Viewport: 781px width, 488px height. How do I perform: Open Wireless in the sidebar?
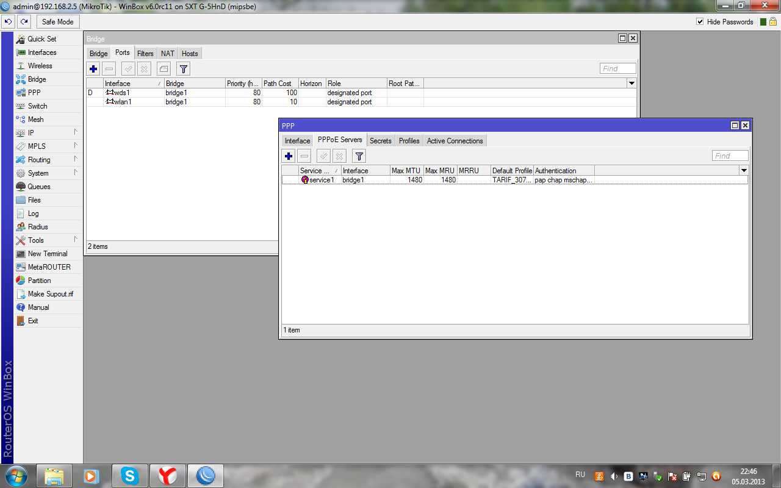48,66
